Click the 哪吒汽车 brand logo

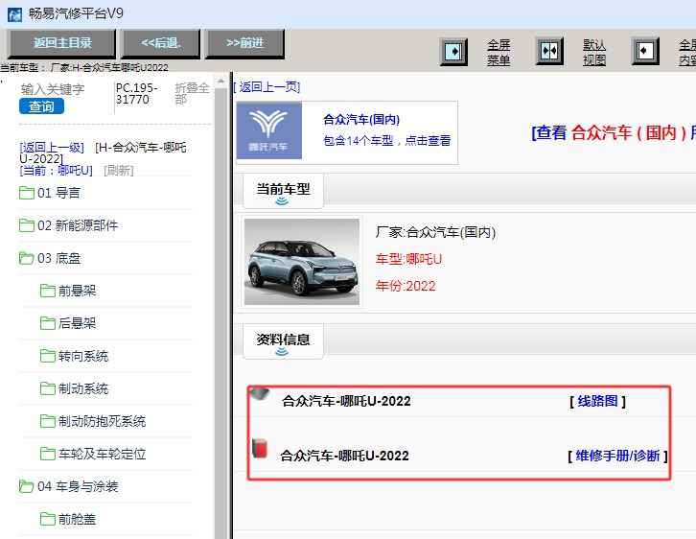(269, 130)
